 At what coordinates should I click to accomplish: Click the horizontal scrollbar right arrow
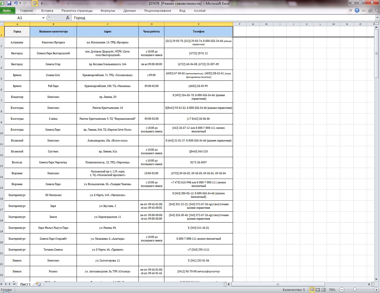[x=369, y=284]
